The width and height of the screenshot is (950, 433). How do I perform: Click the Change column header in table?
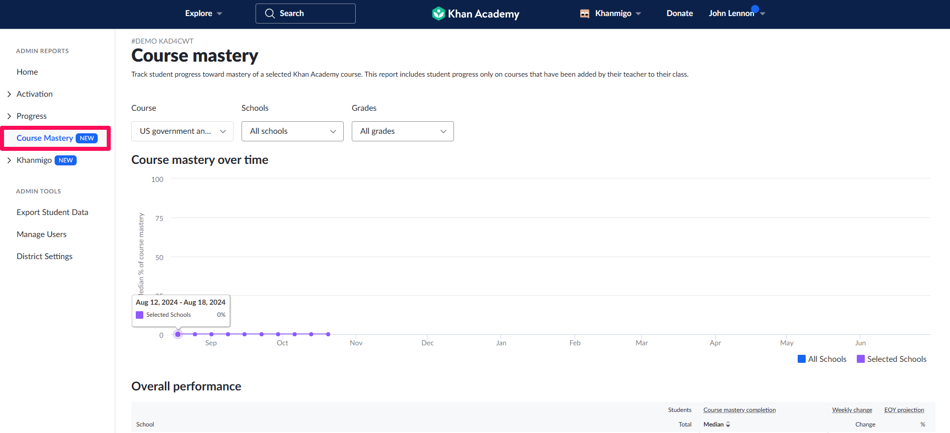pyautogui.click(x=865, y=424)
